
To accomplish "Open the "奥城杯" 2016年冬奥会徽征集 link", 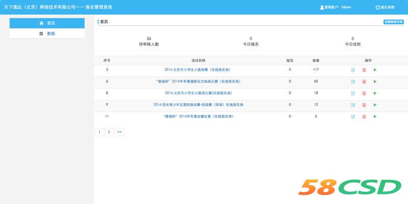I will (198, 117).
